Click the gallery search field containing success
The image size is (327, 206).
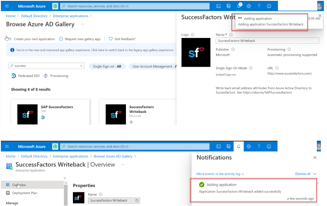[46, 66]
